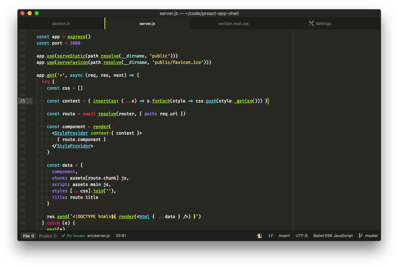The width and height of the screenshot is (398, 267).
Task: Select the section.js tab
Action: [61, 24]
